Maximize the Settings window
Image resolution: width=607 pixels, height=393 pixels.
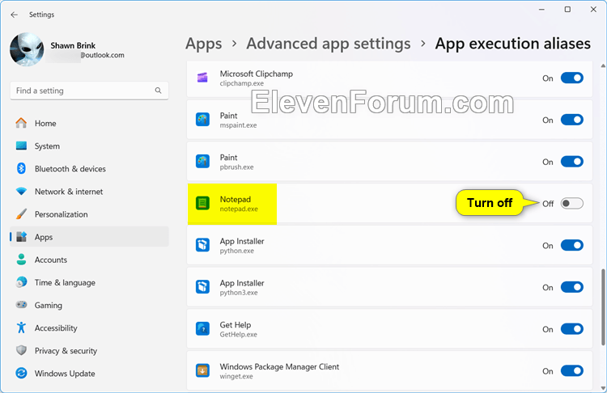567,9
